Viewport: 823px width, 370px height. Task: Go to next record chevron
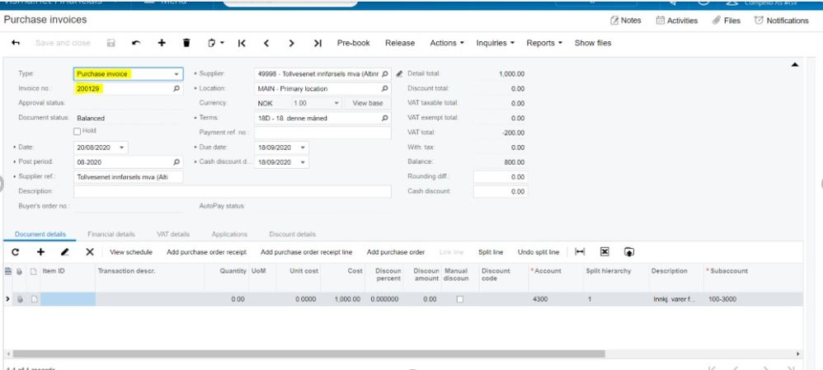click(x=291, y=43)
